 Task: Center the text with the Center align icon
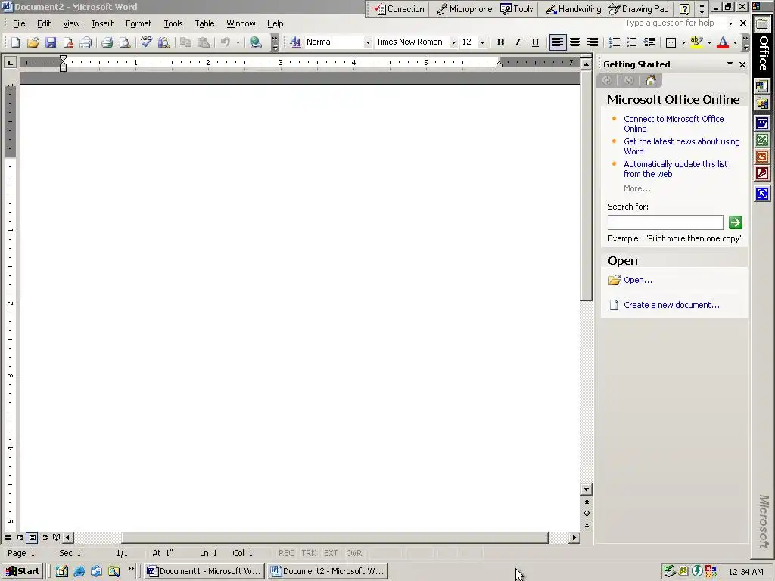[x=575, y=42]
